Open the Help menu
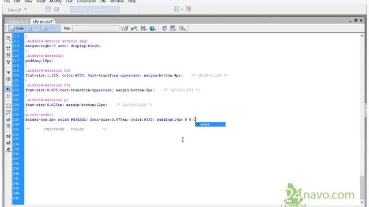The width and height of the screenshot is (369, 207). pyautogui.click(x=132, y=1)
